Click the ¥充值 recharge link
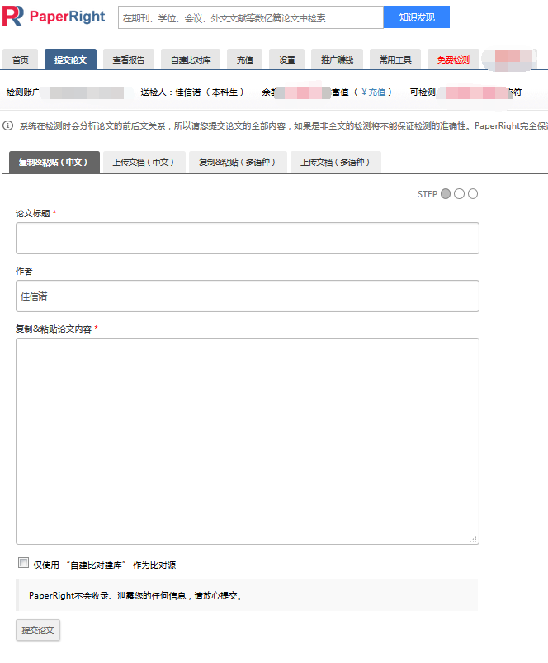This screenshot has width=548, height=663. click(x=374, y=92)
